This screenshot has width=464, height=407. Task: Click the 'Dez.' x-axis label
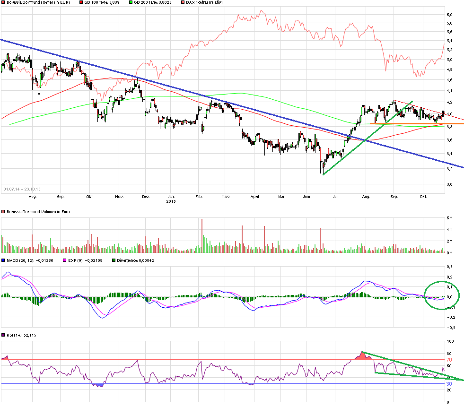(x=146, y=197)
